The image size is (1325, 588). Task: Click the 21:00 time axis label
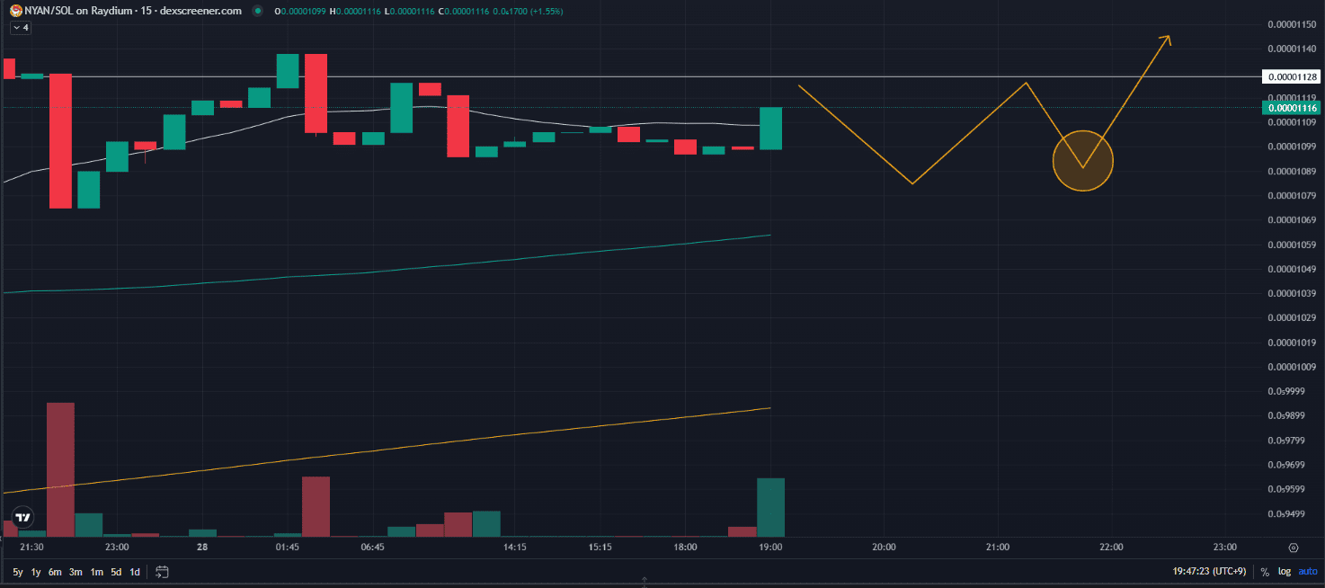click(998, 547)
